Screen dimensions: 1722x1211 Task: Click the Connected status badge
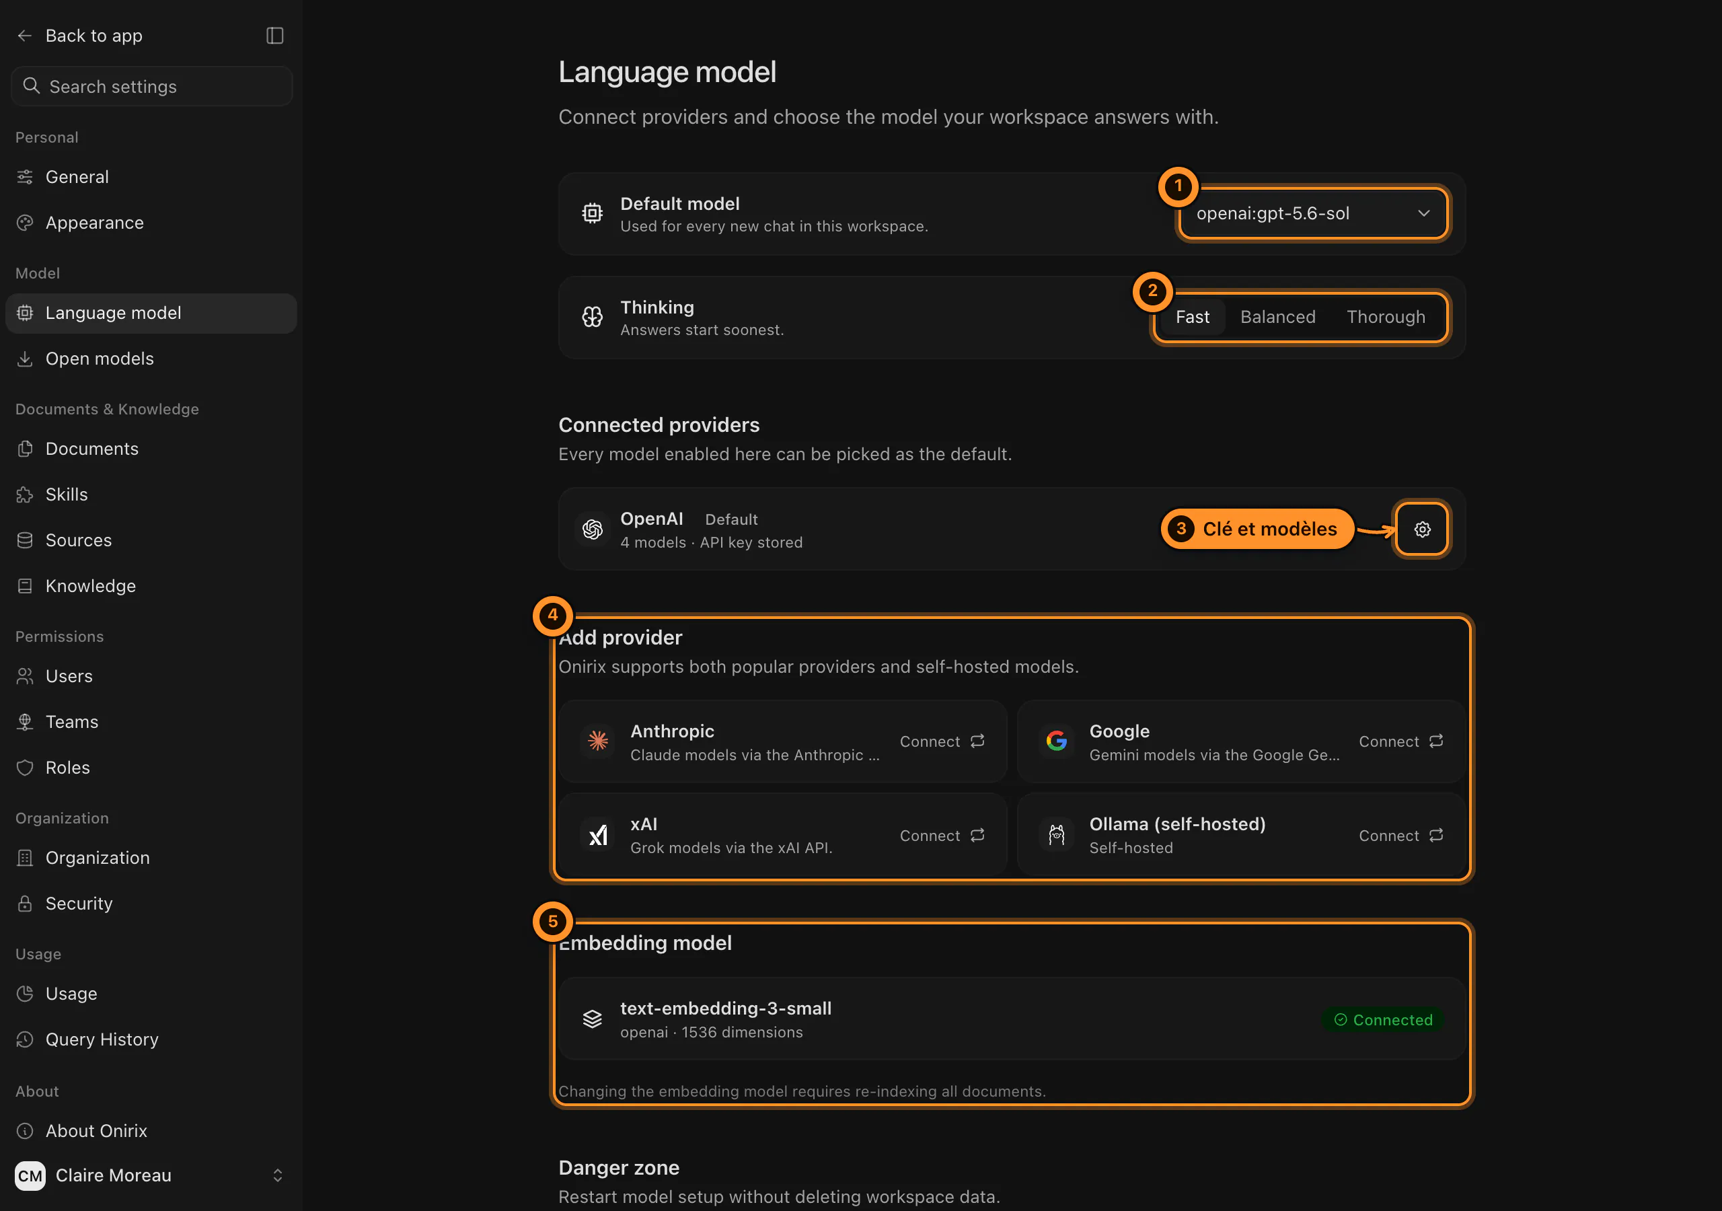point(1382,1019)
